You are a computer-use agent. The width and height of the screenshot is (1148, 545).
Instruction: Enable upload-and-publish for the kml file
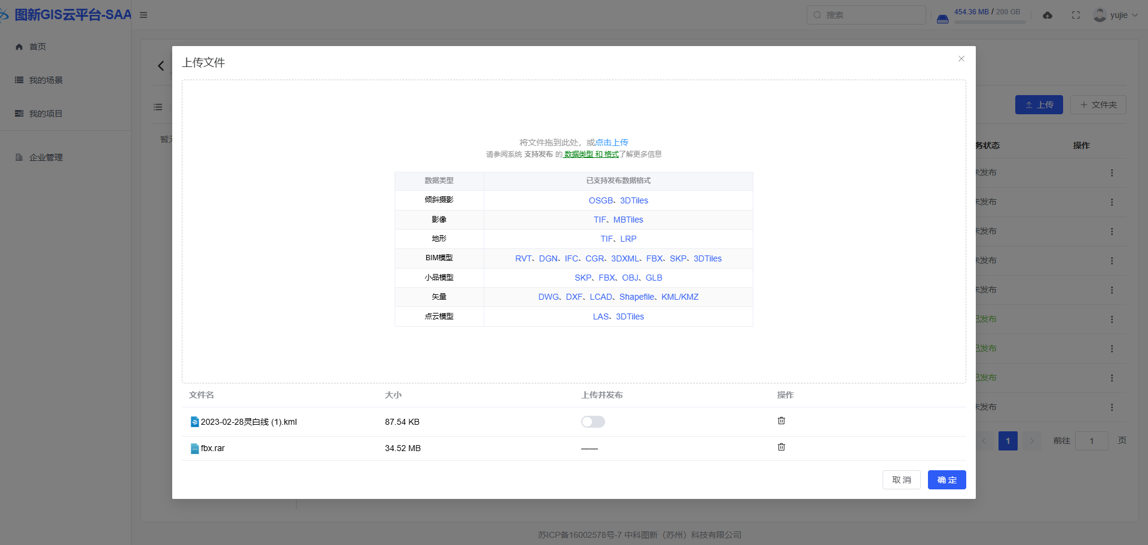(x=593, y=422)
